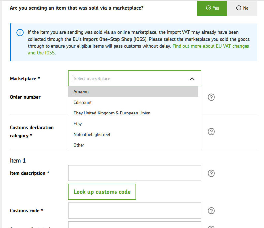Click the Look up customs code button

pos(102,192)
